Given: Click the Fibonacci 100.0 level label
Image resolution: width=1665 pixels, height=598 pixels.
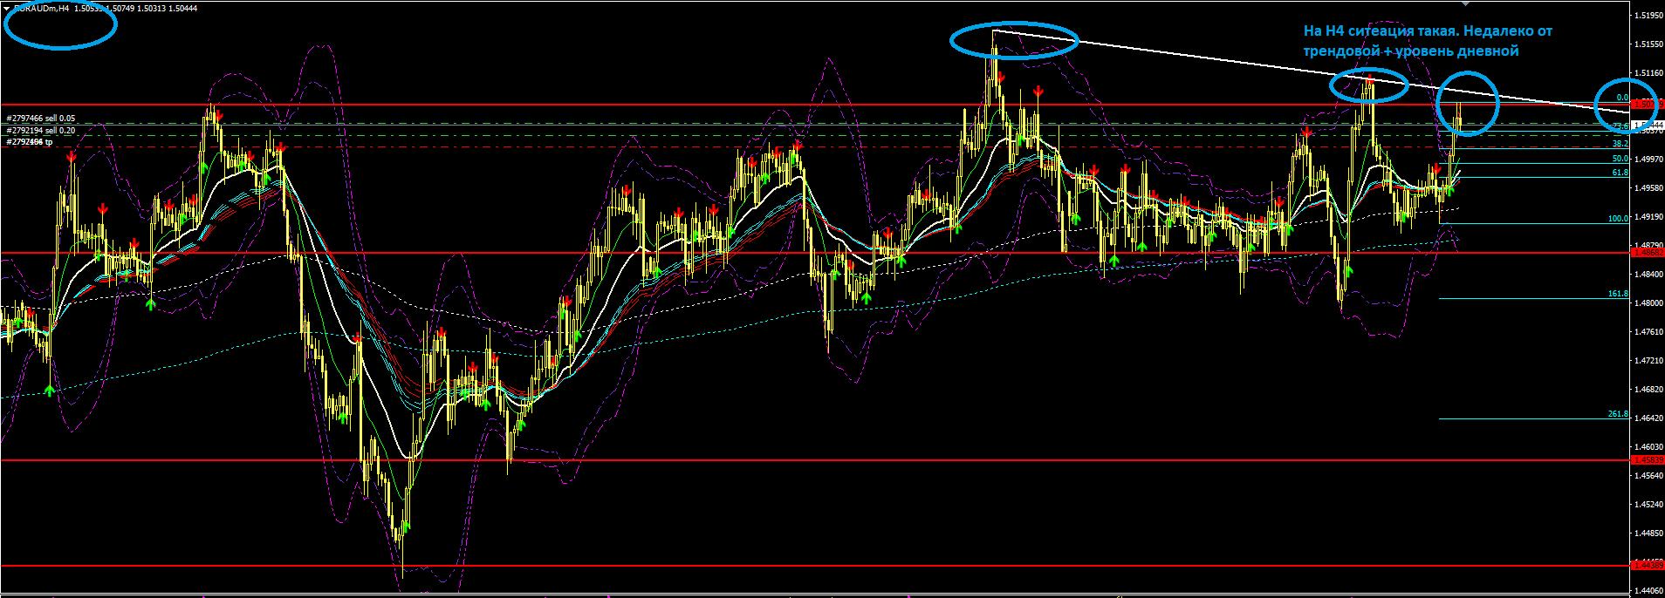Looking at the screenshot, I should pyautogui.click(x=1619, y=219).
